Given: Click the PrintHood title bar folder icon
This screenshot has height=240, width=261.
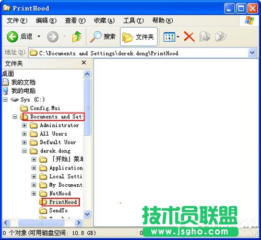Looking at the screenshot, I should [7, 8].
